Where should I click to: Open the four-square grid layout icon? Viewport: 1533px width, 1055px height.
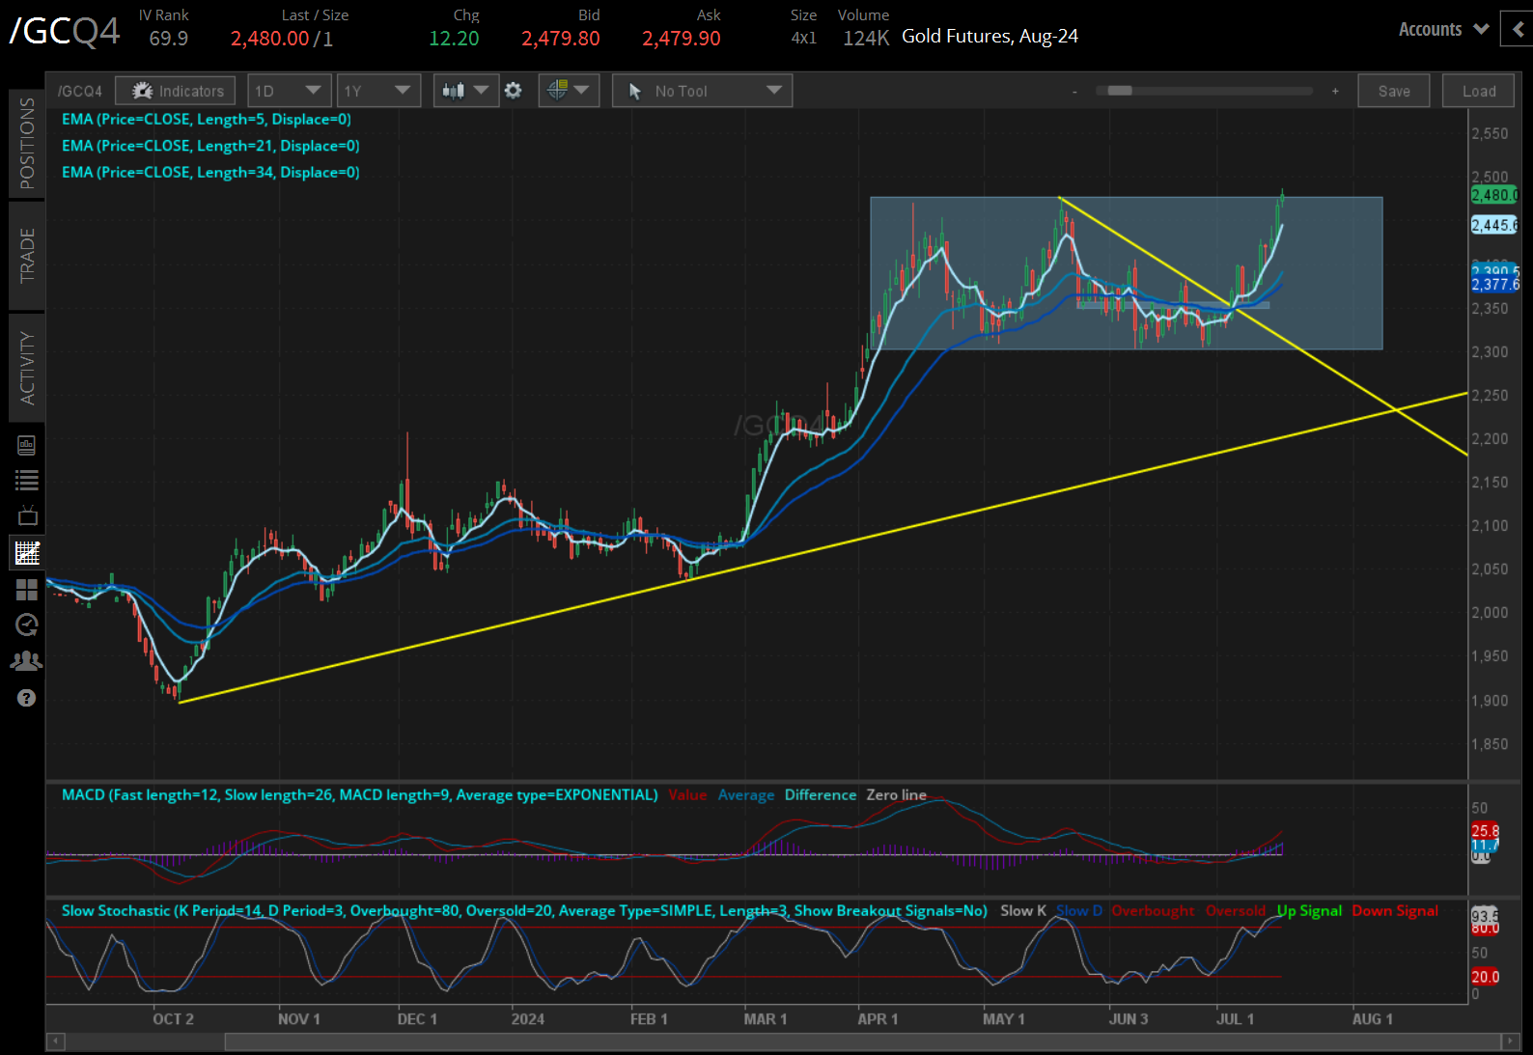click(x=27, y=590)
